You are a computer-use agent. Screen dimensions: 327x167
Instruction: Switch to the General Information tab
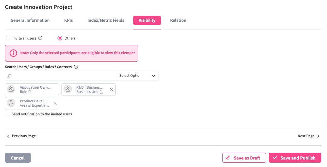tap(30, 21)
